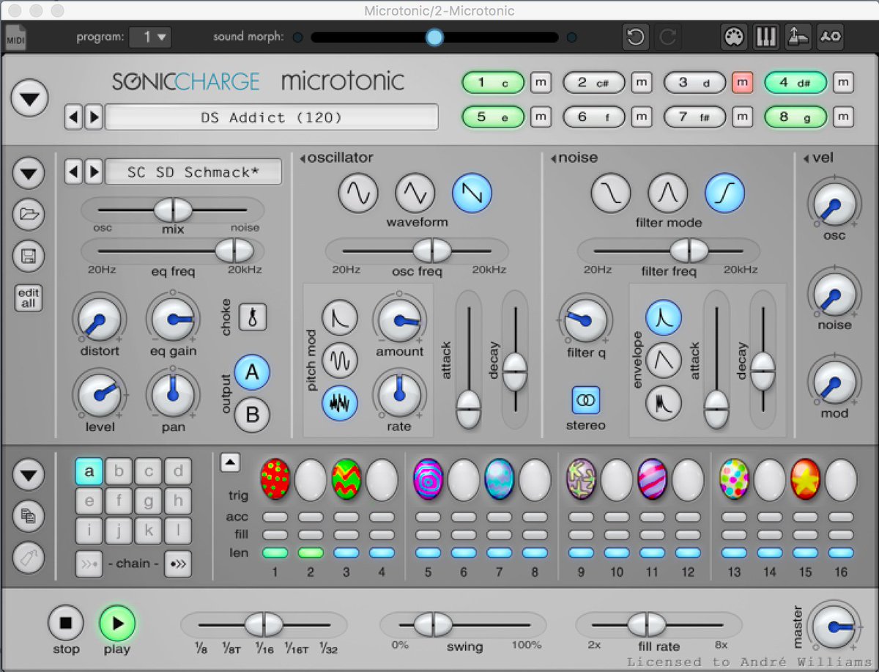Toggle the choke button
Screen dimensions: 879x672
[x=253, y=317]
